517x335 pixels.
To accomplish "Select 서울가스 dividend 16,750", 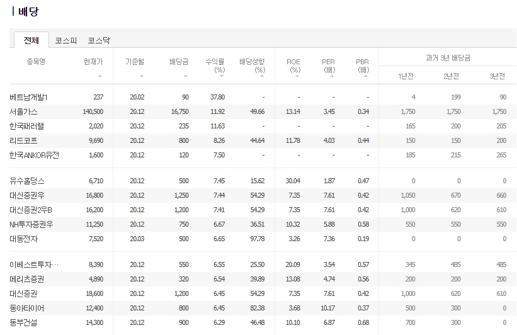I will click(179, 112).
